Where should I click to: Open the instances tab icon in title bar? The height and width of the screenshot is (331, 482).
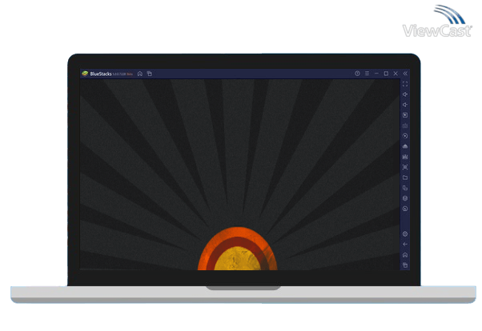[x=149, y=74]
